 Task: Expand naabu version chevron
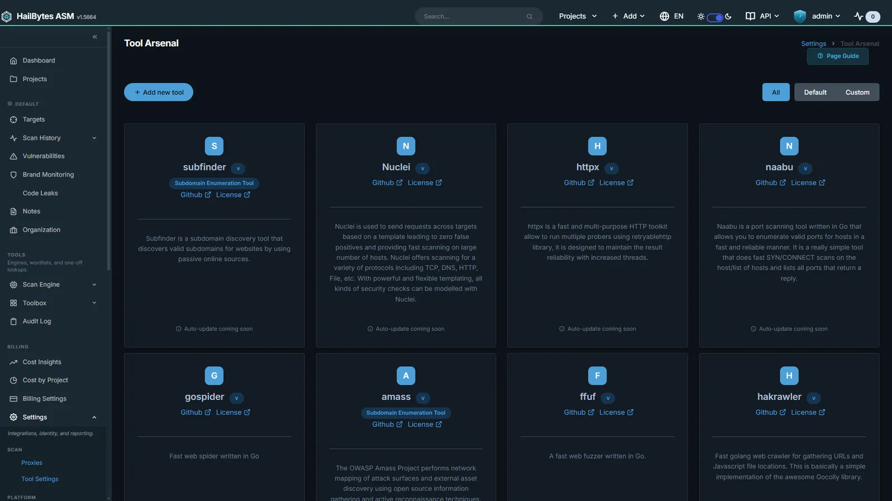tap(805, 168)
